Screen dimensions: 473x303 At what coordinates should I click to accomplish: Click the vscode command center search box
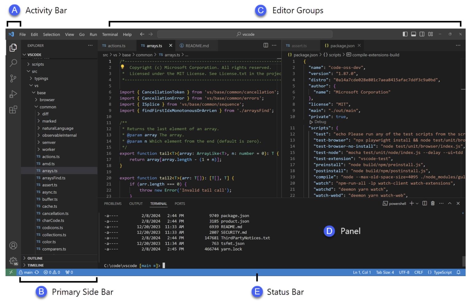[245, 34]
